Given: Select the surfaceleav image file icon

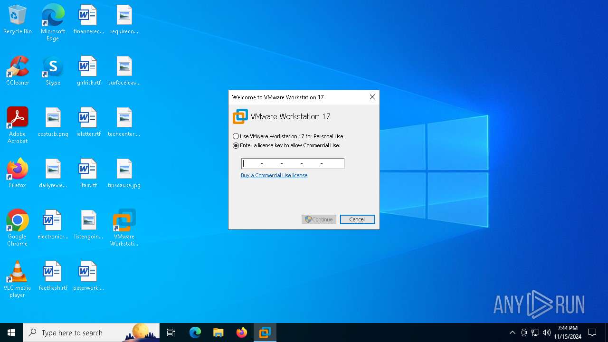Looking at the screenshot, I should click(x=124, y=71).
